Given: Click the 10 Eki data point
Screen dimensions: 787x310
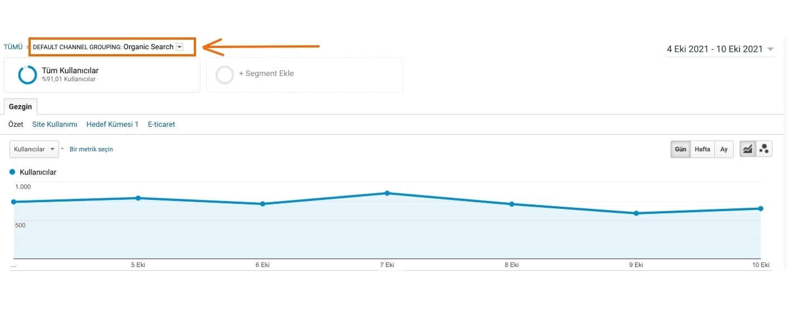Looking at the screenshot, I should 761,208.
